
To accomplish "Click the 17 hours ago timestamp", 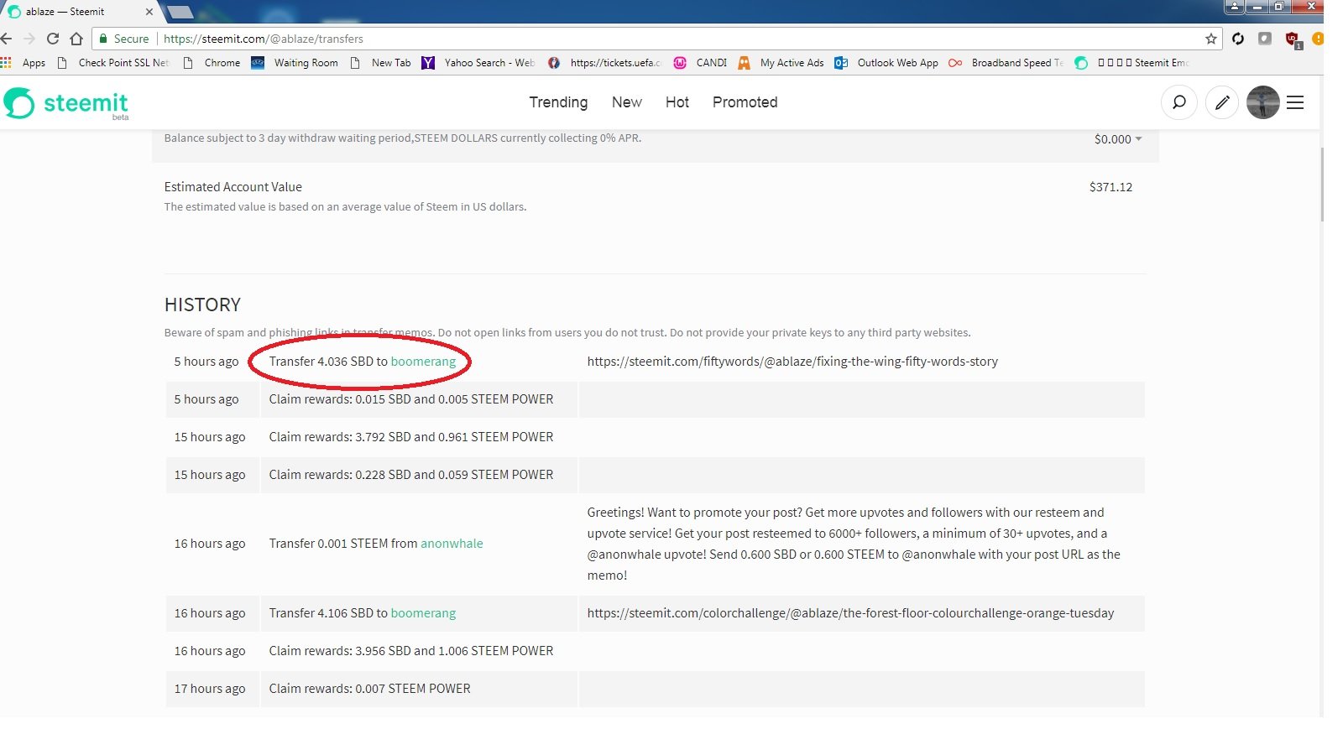I will point(210,689).
